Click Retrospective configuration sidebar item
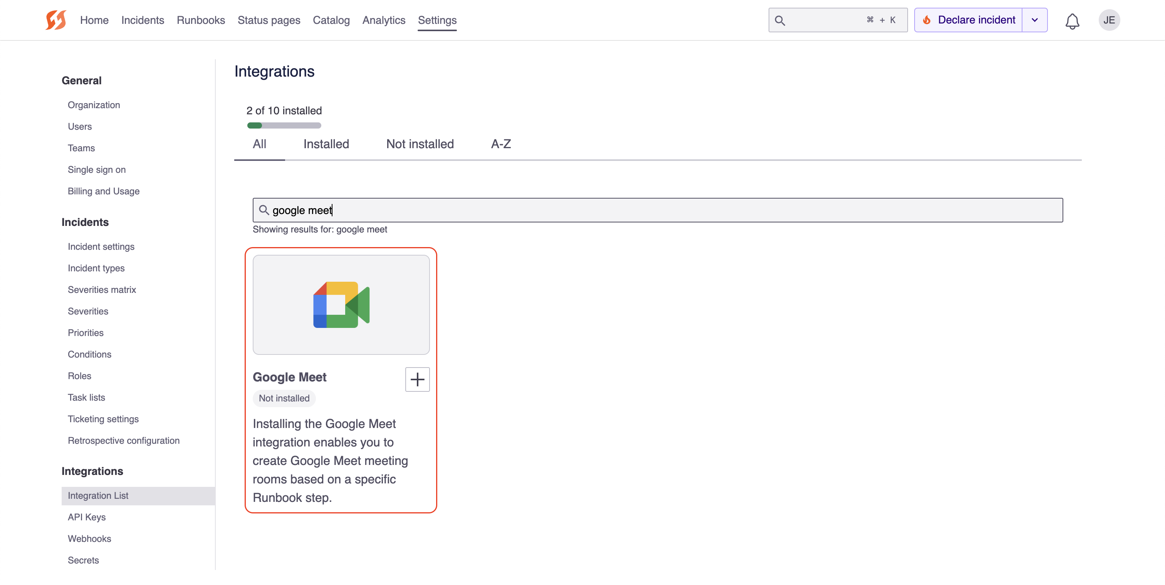The width and height of the screenshot is (1165, 585). (123, 440)
